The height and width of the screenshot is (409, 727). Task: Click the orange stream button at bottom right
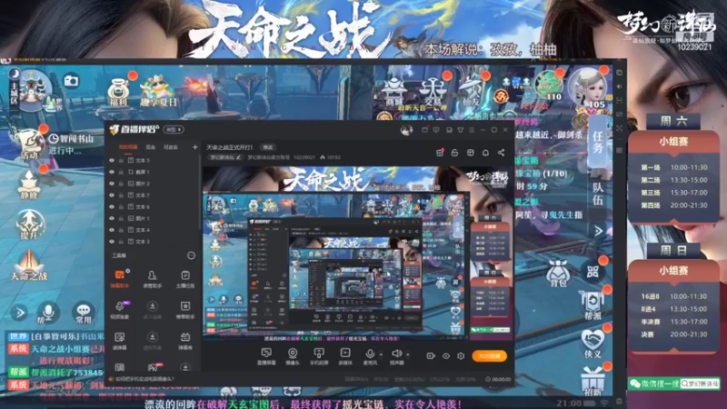click(489, 355)
